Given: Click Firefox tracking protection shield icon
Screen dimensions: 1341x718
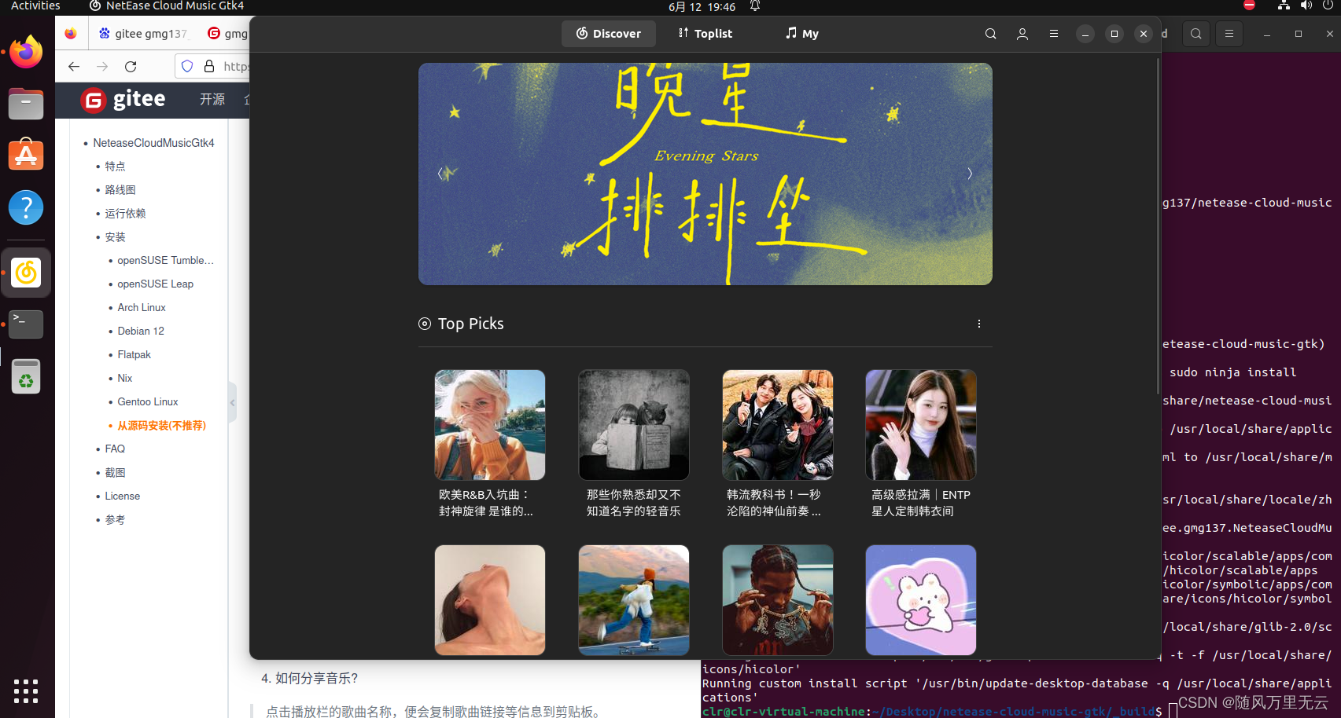Looking at the screenshot, I should point(187,67).
